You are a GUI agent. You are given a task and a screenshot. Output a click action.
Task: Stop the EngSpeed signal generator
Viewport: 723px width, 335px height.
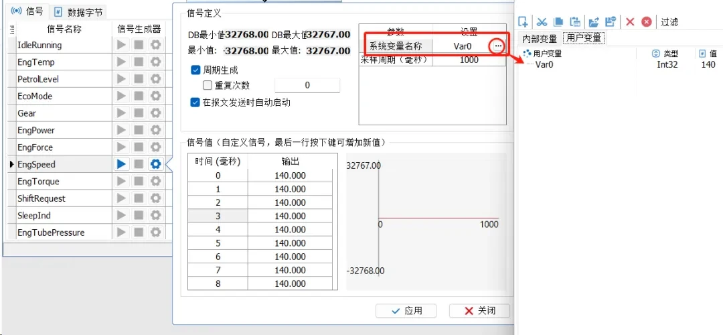139,163
